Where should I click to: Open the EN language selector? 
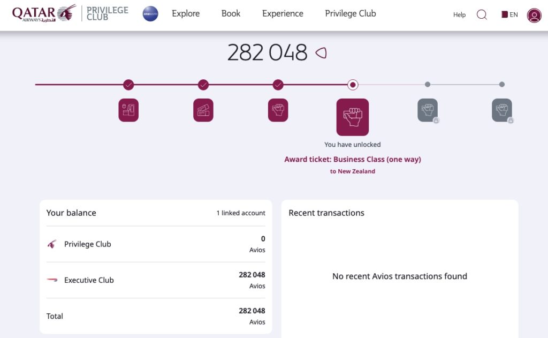pyautogui.click(x=509, y=15)
